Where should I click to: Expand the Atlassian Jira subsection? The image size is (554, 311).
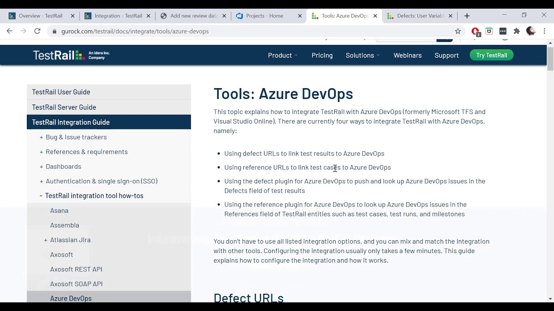click(46, 240)
